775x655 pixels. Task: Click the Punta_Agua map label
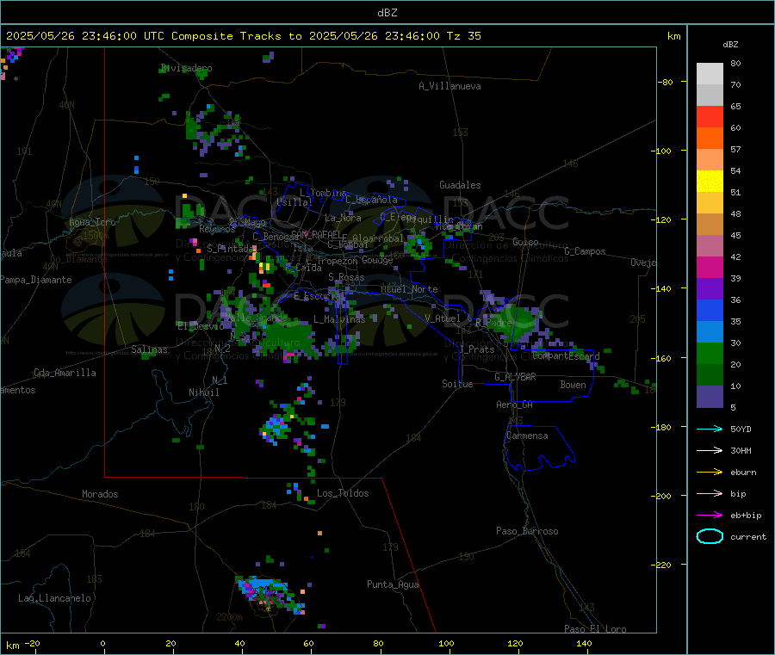point(393,584)
